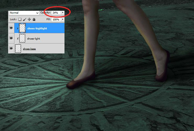The width and height of the screenshot is (194, 131).
Task: Click the Fill value field showing 100%
Action: (56, 19)
